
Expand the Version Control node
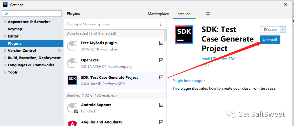[5, 50]
